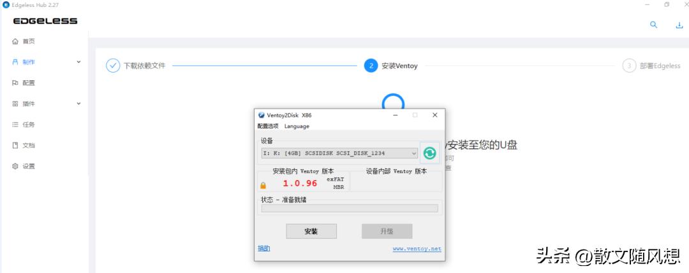
Task: Open 配置选项 menu in Ventoy2Disk
Action: [x=267, y=126]
